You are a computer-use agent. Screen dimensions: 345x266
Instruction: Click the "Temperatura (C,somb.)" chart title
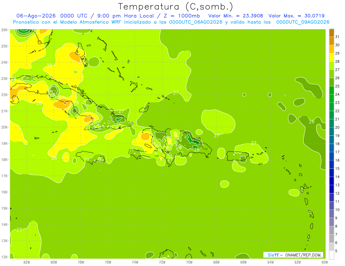(176, 7)
